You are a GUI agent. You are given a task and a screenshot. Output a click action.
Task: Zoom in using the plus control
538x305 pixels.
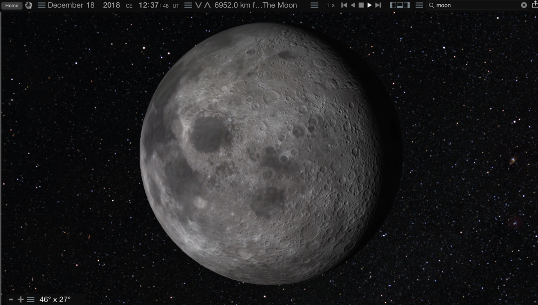point(20,299)
